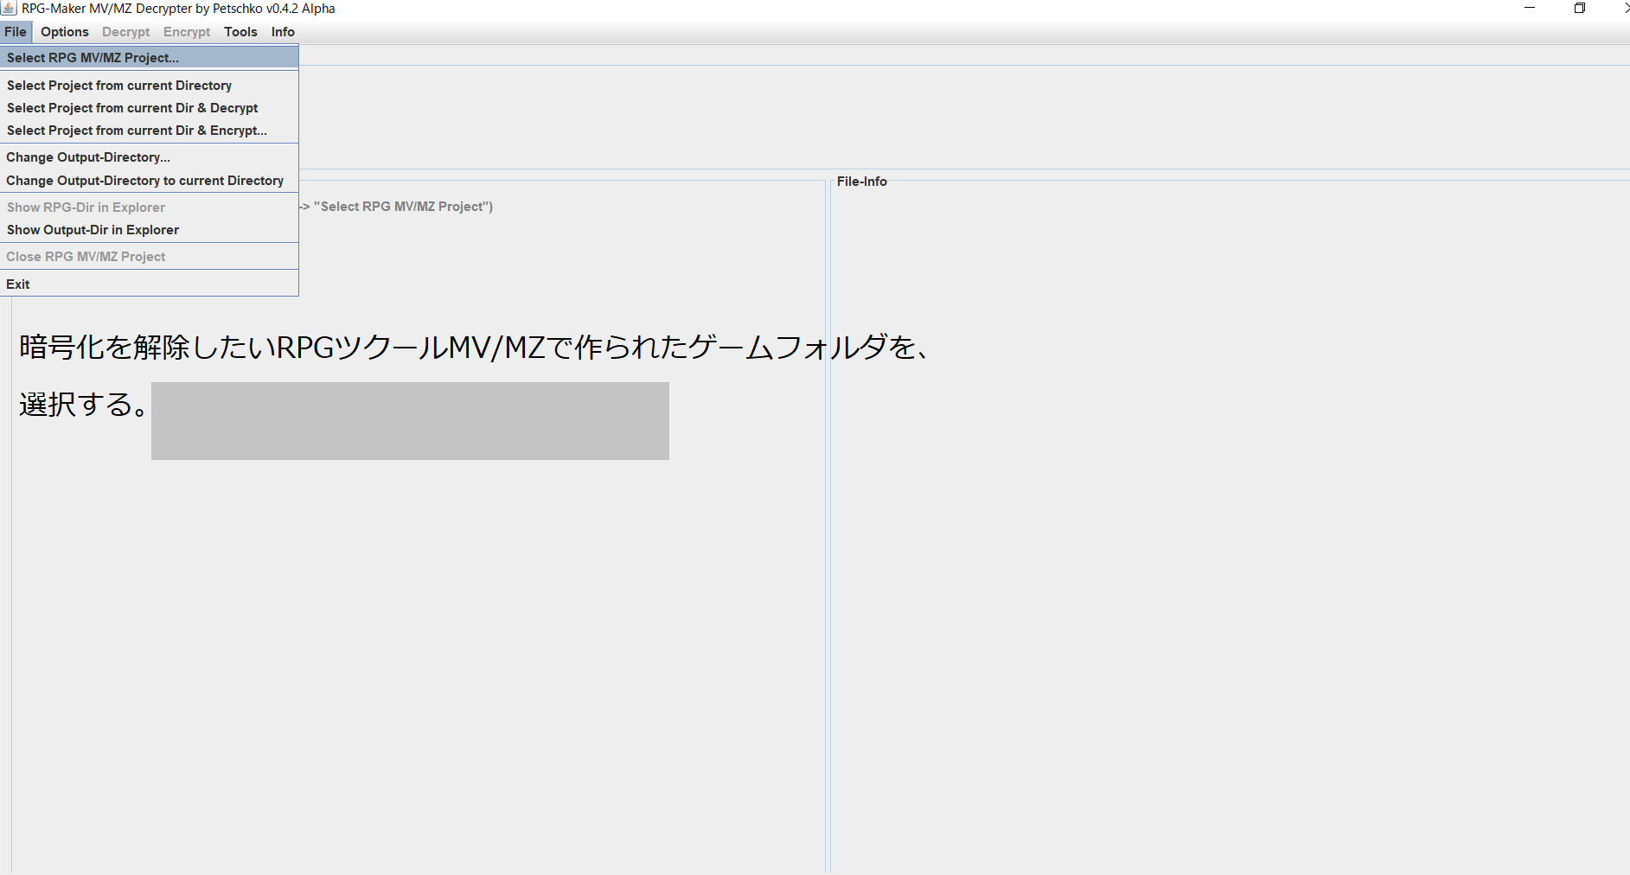1630x875 pixels.
Task: Open the Options menu
Action: pos(65,32)
